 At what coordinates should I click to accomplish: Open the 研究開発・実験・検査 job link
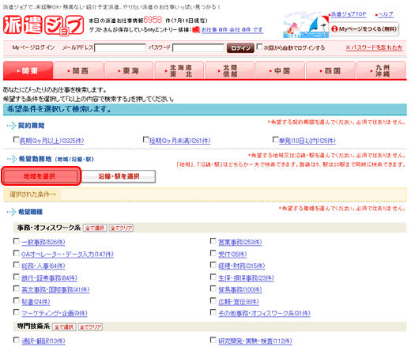pos(255,341)
